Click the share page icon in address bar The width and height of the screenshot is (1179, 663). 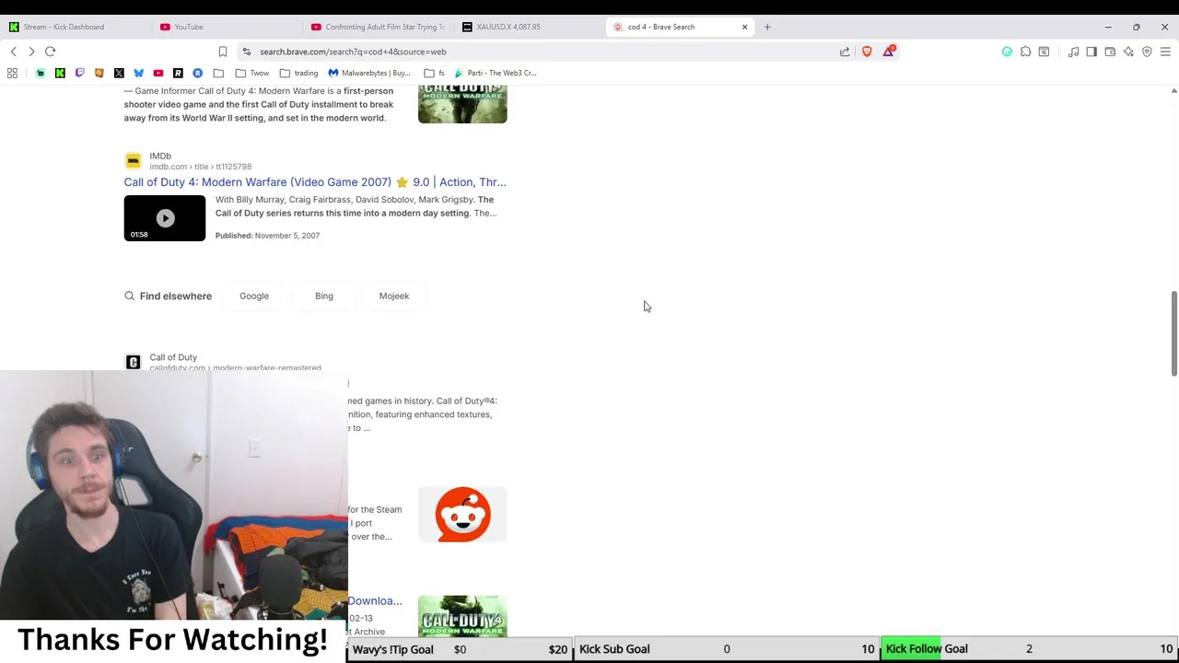tap(845, 52)
